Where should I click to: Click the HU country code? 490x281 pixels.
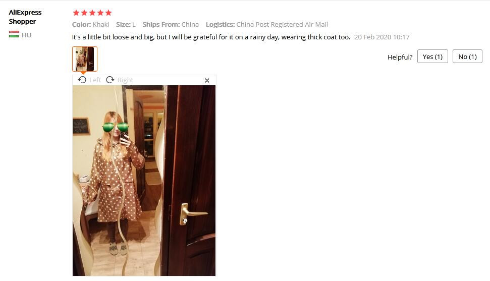[x=27, y=35]
